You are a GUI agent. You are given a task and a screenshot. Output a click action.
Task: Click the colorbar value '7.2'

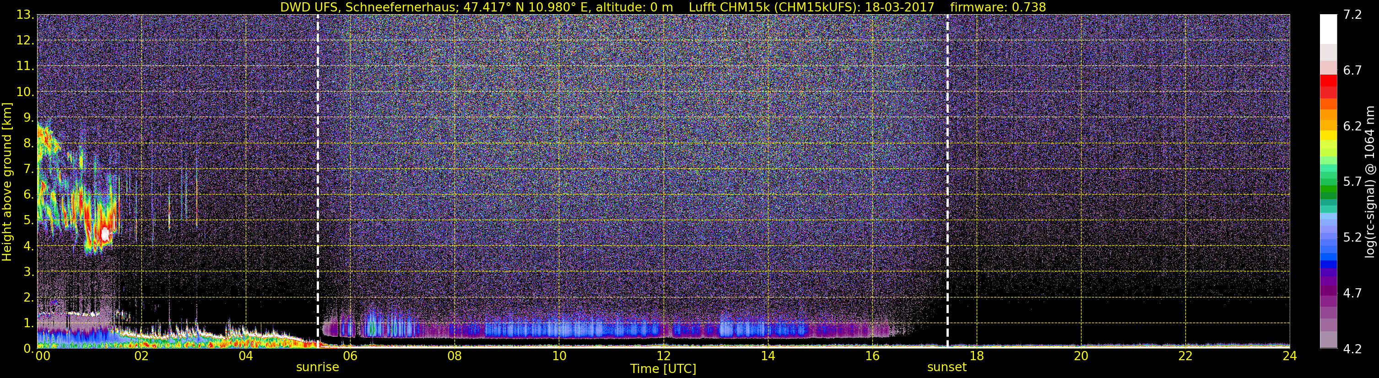pyautogui.click(x=1352, y=15)
